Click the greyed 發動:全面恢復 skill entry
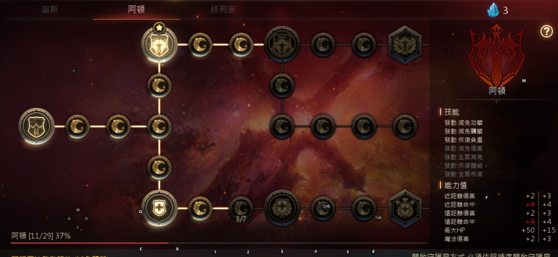 pos(464,174)
